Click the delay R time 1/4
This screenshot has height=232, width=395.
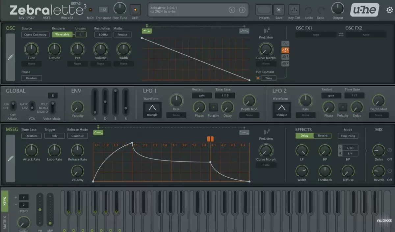[350, 154]
